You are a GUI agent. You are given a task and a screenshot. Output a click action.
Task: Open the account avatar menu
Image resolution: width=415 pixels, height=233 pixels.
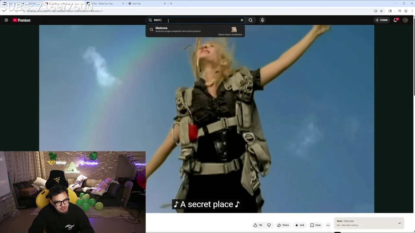[x=405, y=20]
